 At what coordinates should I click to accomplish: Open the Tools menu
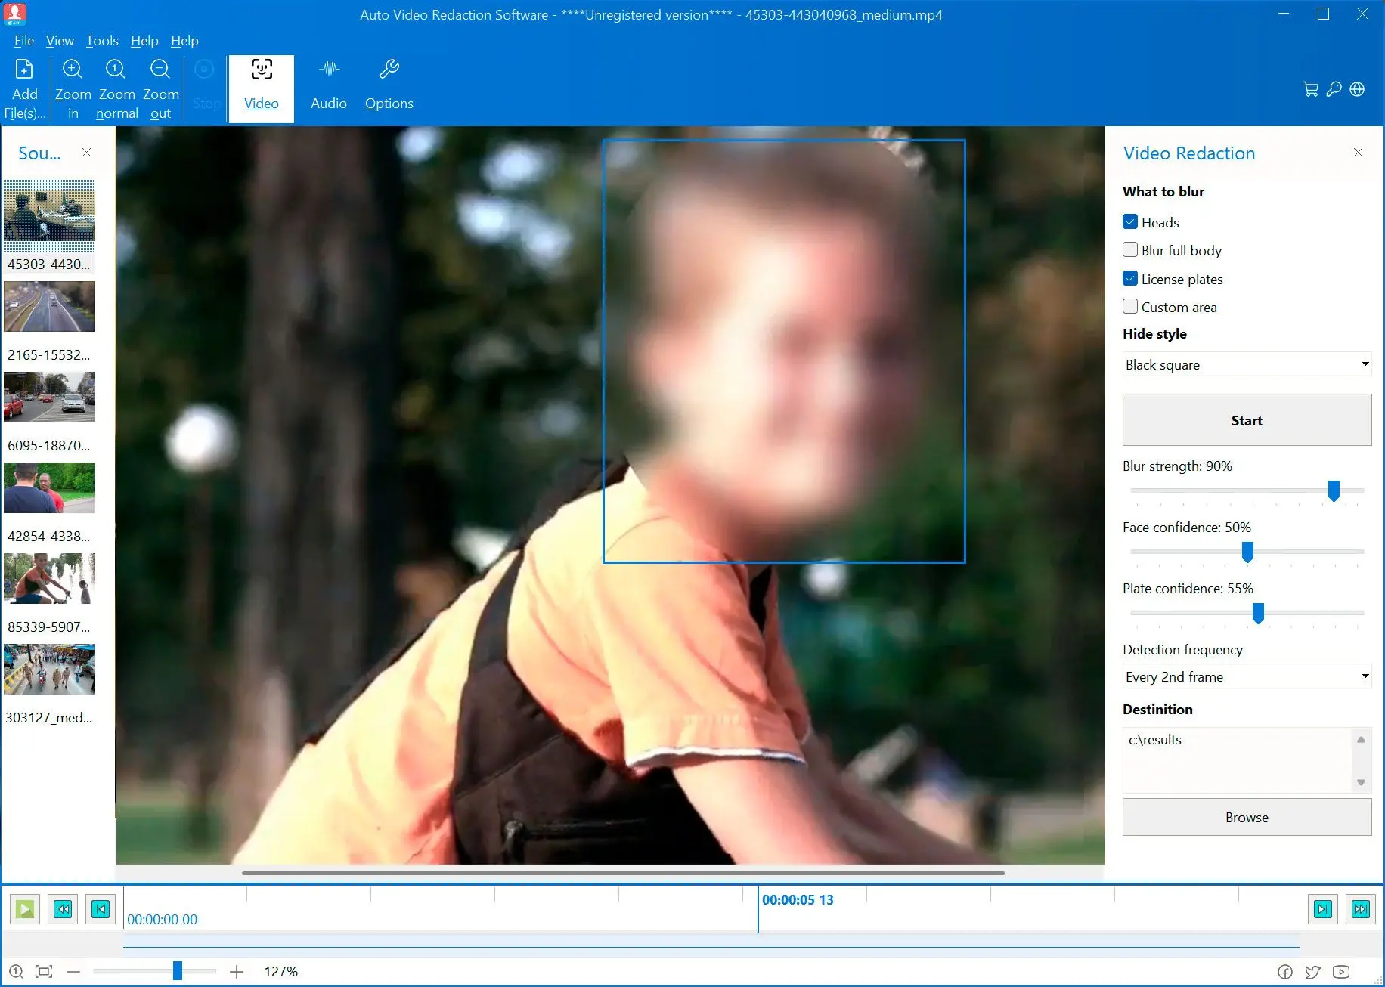[102, 41]
